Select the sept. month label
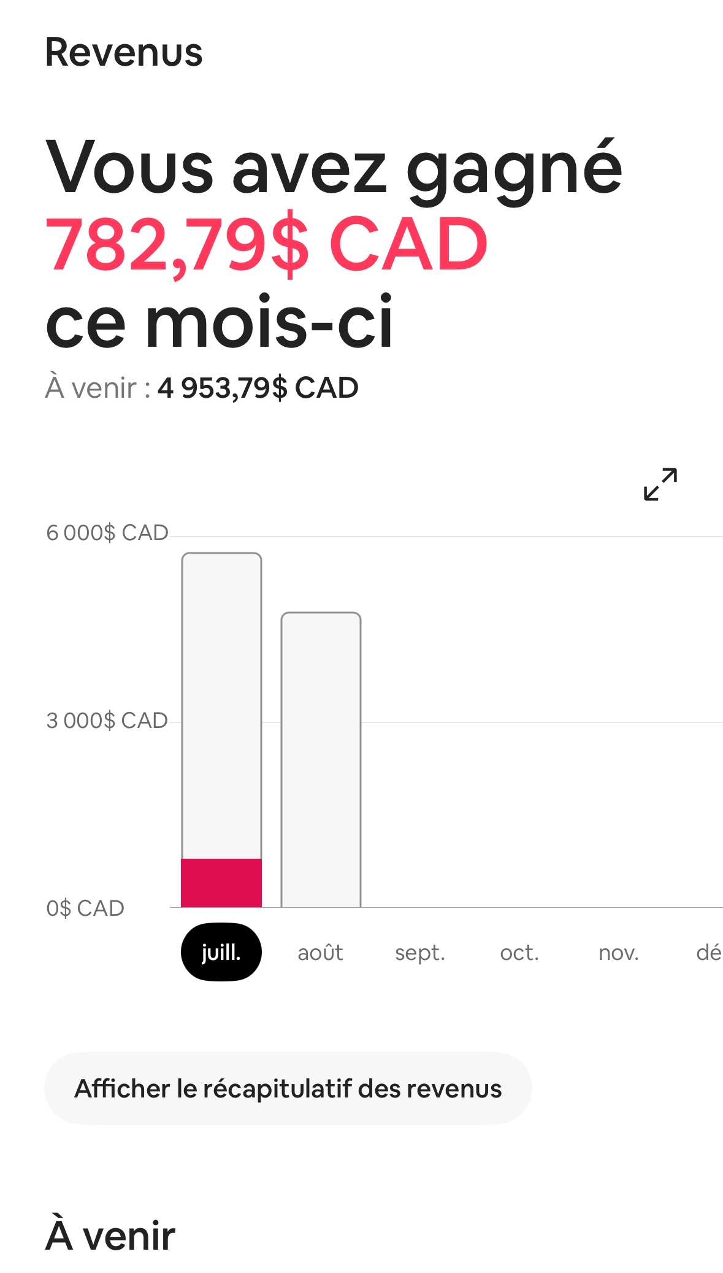Screen dimensions: 723x1273 point(420,953)
